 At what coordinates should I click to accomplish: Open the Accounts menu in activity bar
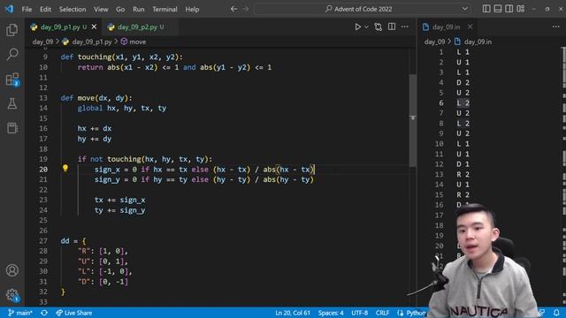[11, 270]
